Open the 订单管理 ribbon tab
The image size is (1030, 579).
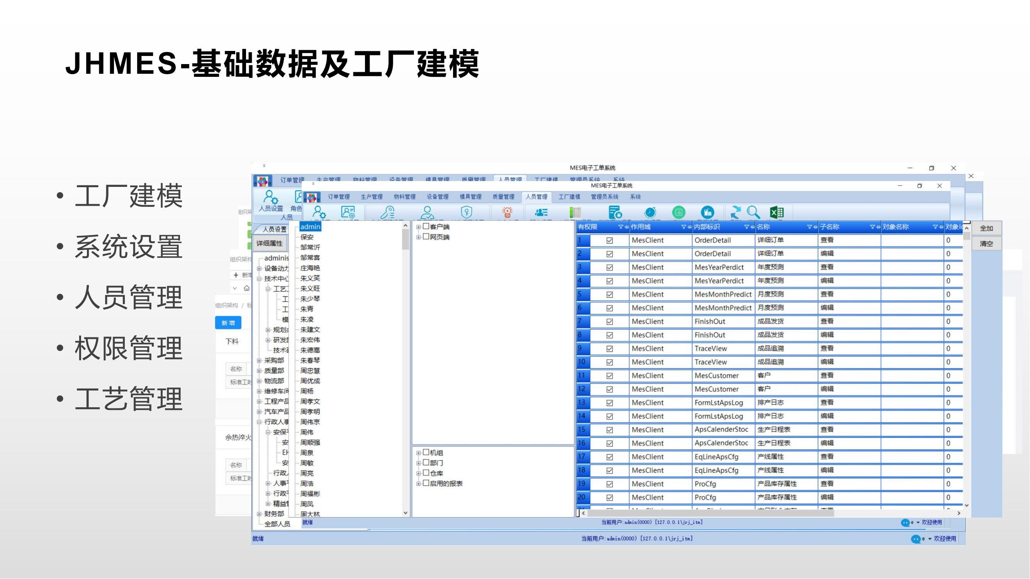339,197
